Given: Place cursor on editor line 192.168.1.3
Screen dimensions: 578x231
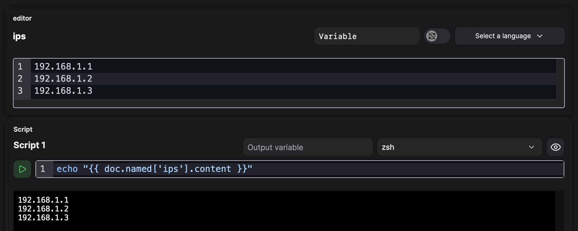Looking at the screenshot, I should tap(64, 91).
